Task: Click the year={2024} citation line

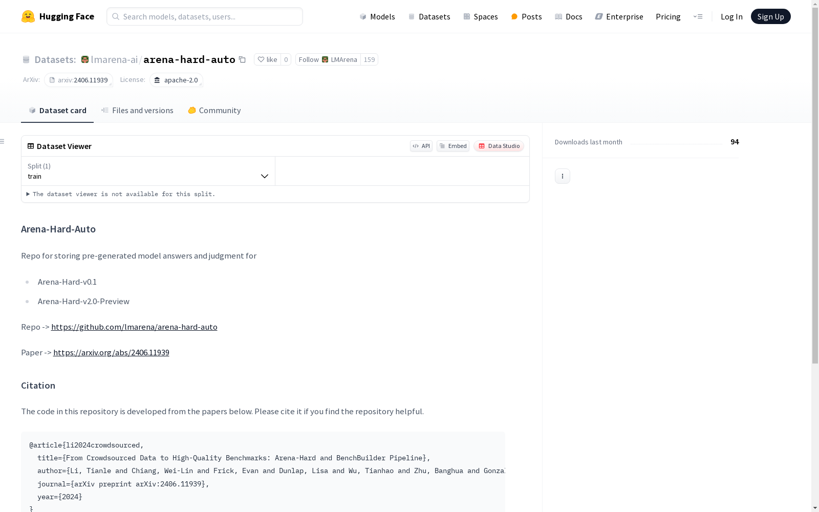Action: tap(60, 497)
